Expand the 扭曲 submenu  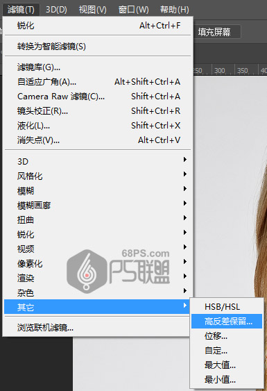98,219
